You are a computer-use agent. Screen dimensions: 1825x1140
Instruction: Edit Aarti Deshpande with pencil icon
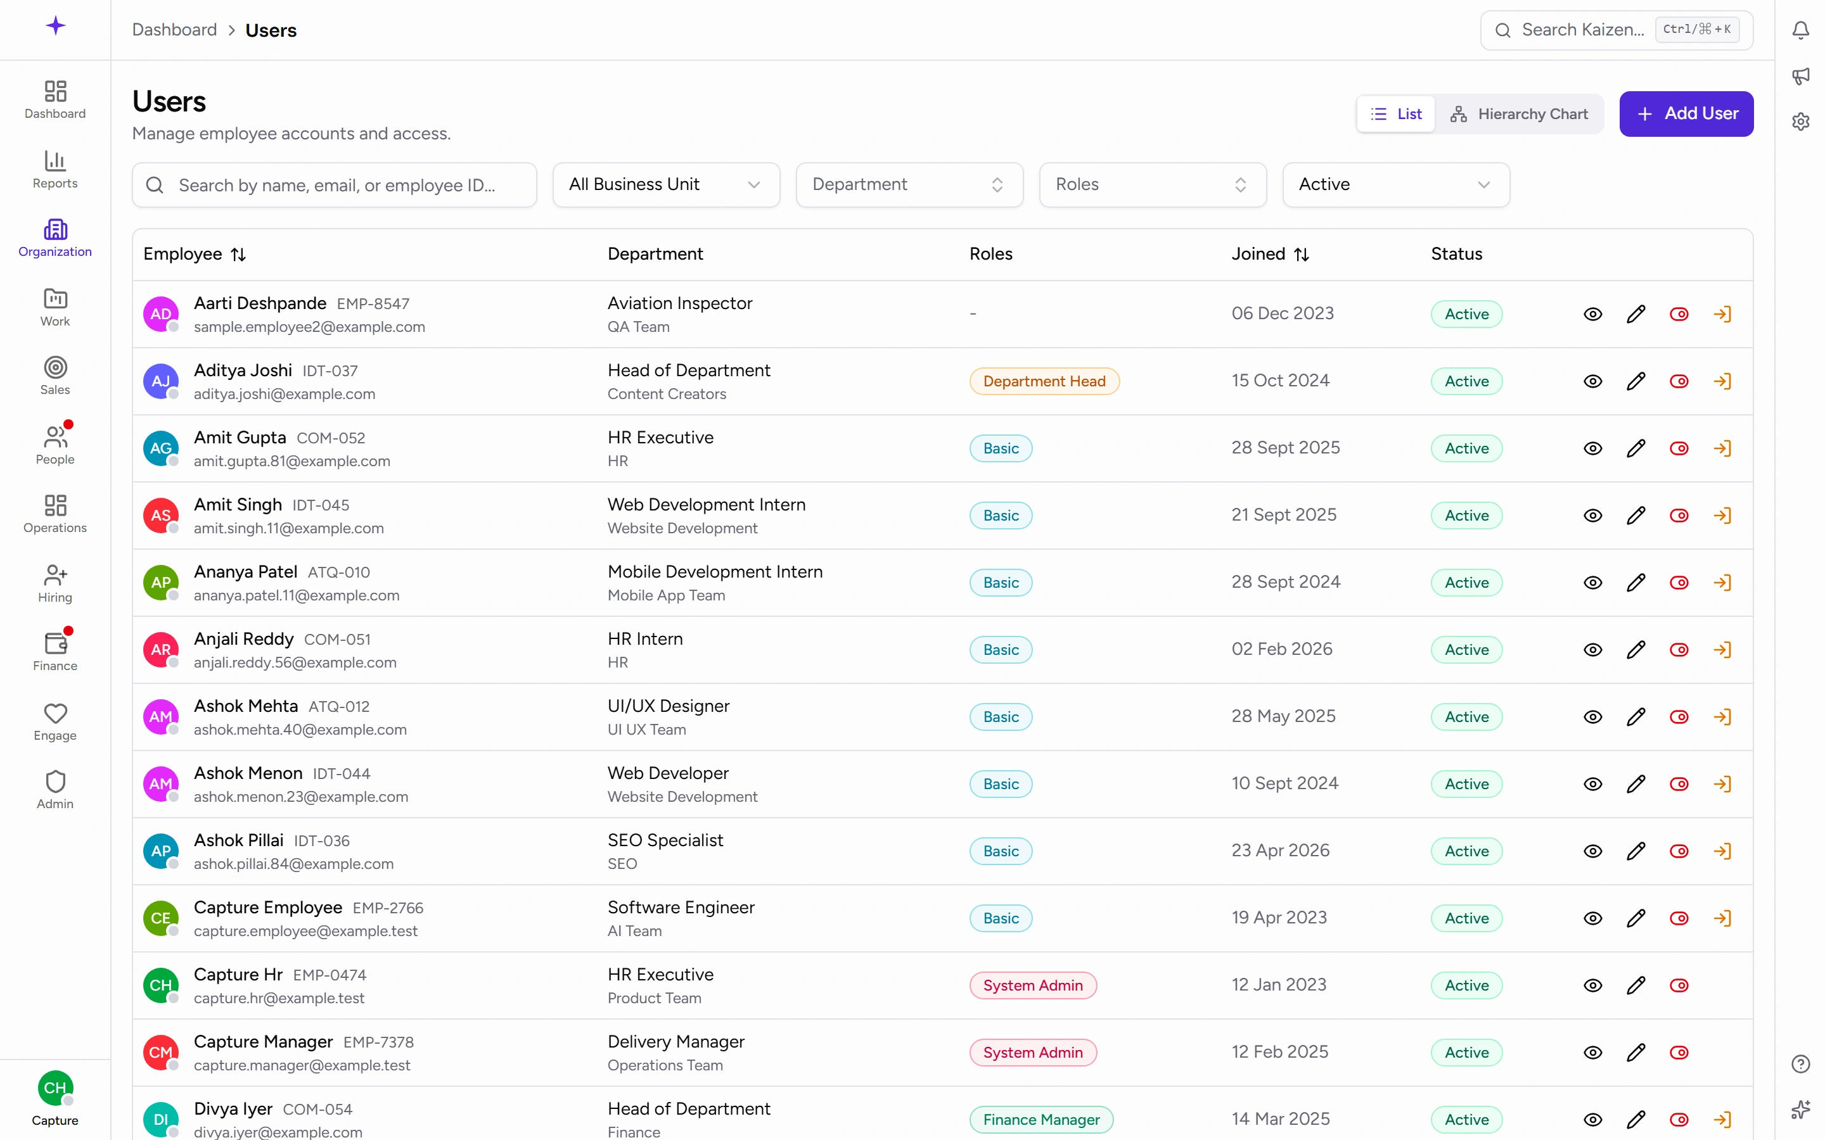click(x=1636, y=314)
